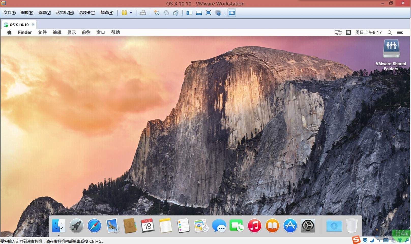This screenshot has height=244, width=411.
Task: Open FaceTime from the Dock
Action: (237, 225)
